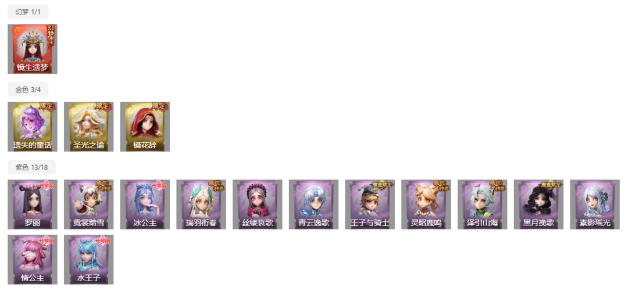628x291 pixels.
Task: Open the 霓裳踏雪 skin icon
Action: (x=88, y=204)
